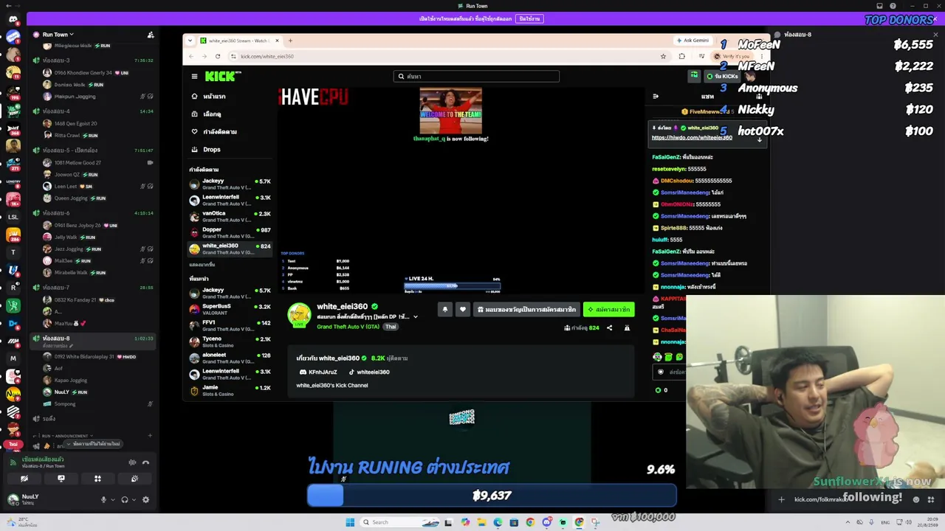Open Discord user settings gear
This screenshot has width=945, height=531.
click(145, 500)
